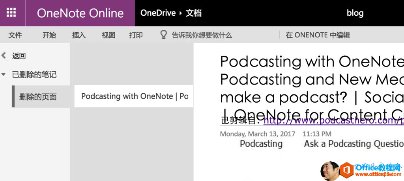The width and height of the screenshot is (404, 181).
Task: Open the podcasthero.com source link
Action: point(334,120)
